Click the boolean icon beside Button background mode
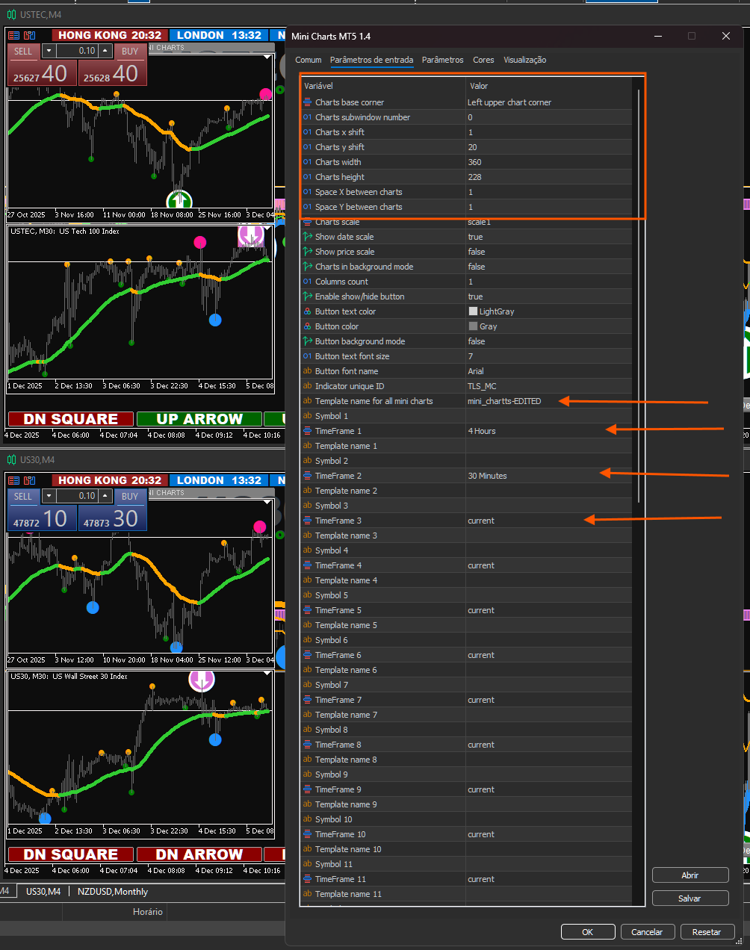Viewport: 750px width, 950px height. click(x=307, y=341)
